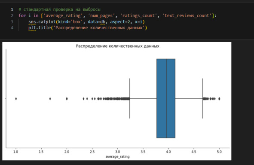Click the average_rating x-axis label
This screenshot has height=165, width=254.
(x=117, y=157)
